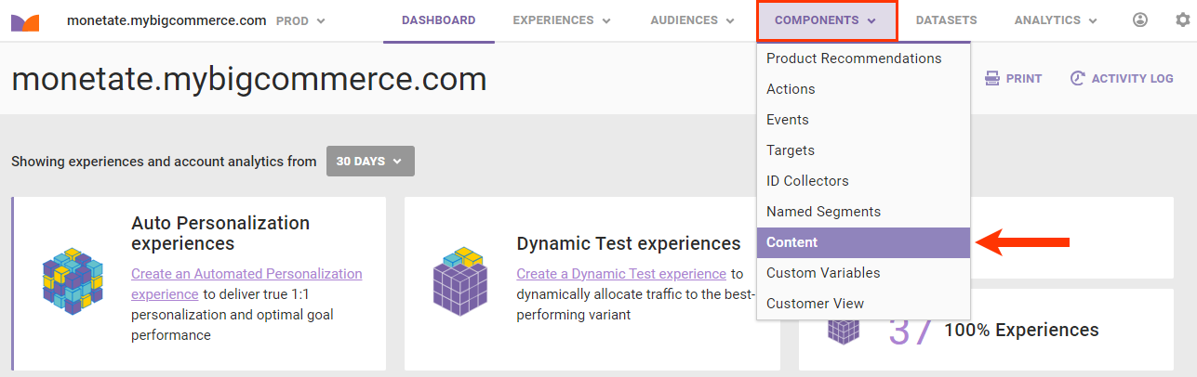
Task: Click Create a Dynamic Test experience link
Action: [x=621, y=274]
